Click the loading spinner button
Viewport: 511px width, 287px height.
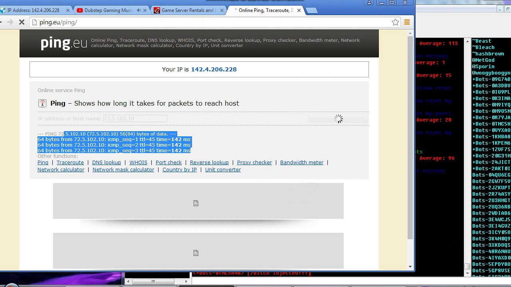[x=338, y=118]
